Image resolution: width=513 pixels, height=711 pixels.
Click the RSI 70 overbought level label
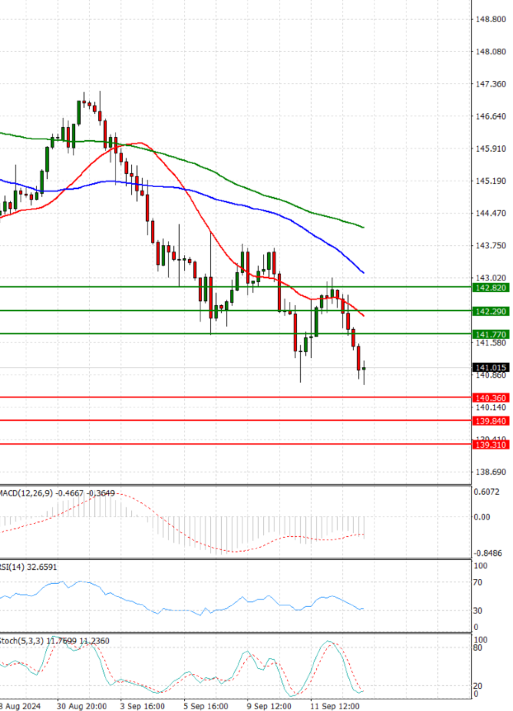click(478, 582)
